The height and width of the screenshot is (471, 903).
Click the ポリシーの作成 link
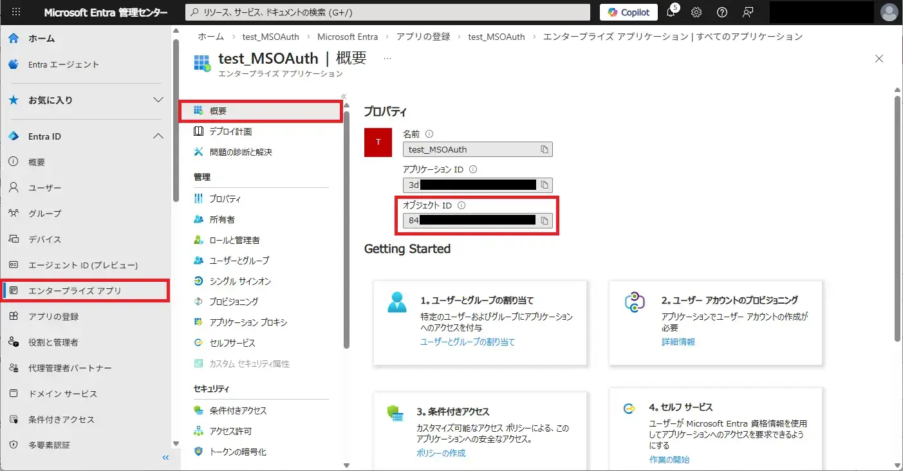(441, 453)
